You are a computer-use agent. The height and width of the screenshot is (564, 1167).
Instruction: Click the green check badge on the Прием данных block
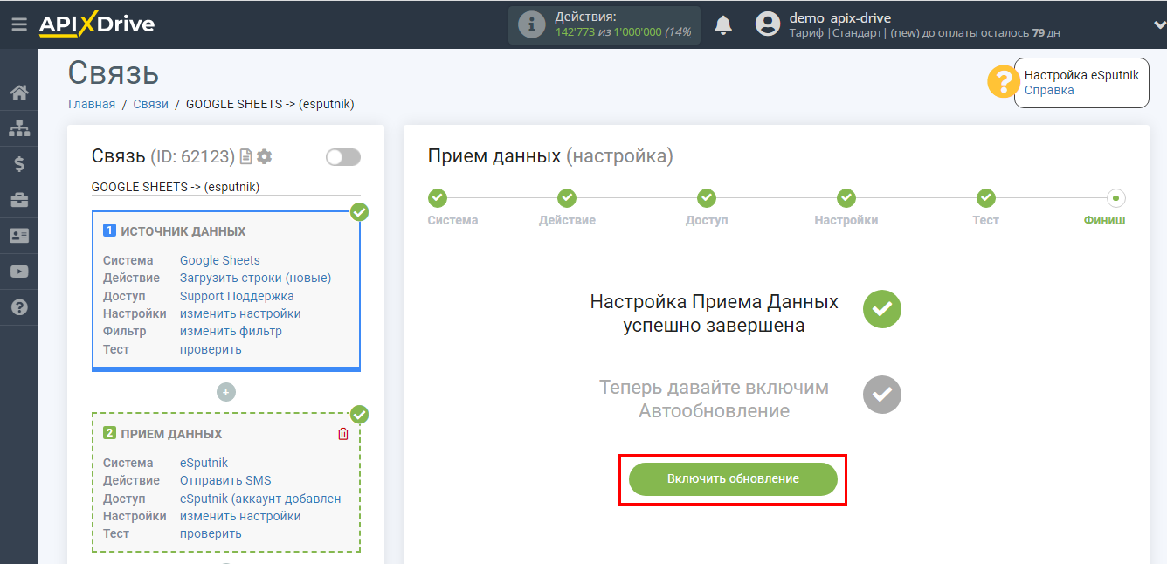click(359, 415)
